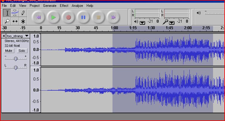Solo the foo_strang track
This screenshot has width=225, height=121.
tap(22, 51)
